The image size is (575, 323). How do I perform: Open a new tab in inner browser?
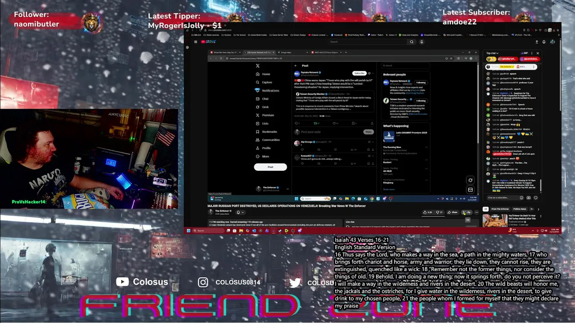[345, 52]
